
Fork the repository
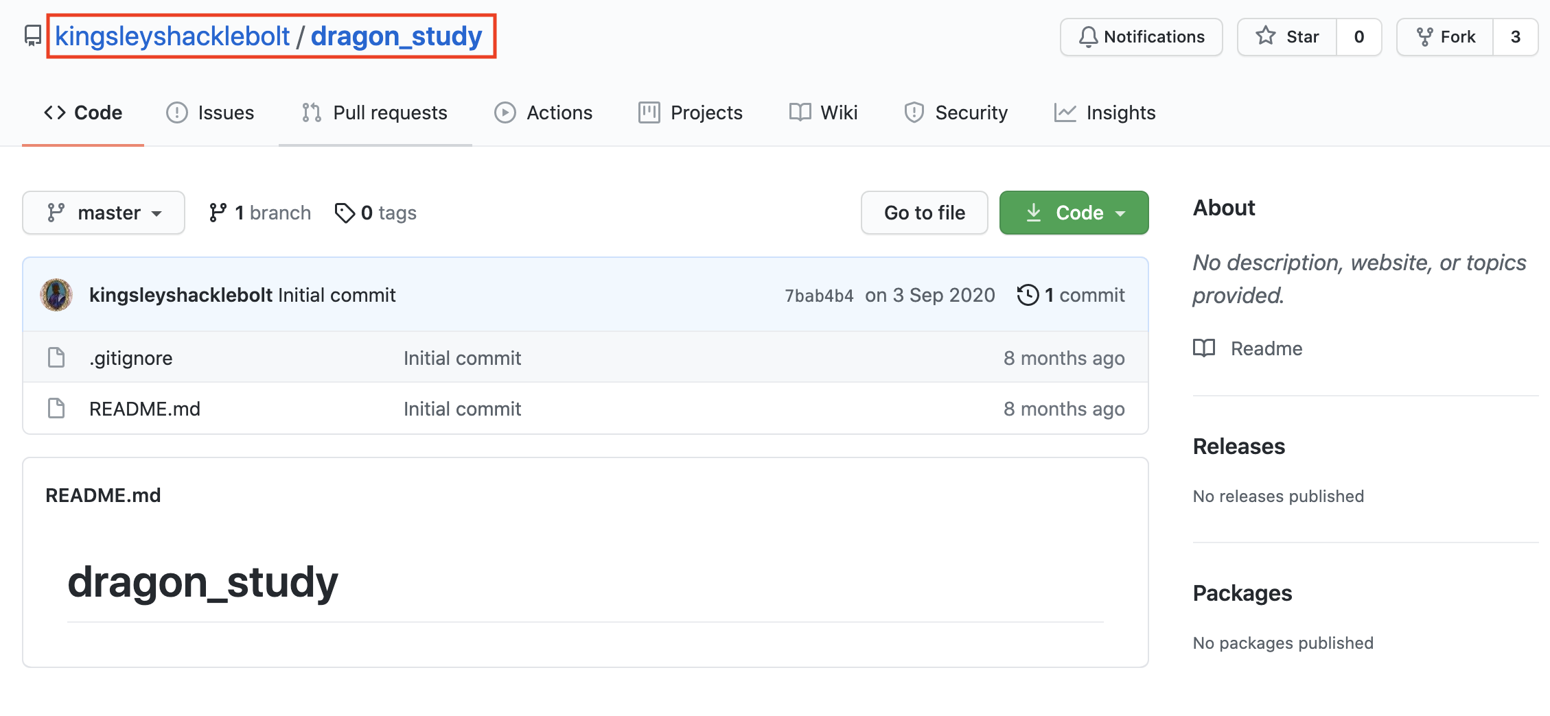point(1445,37)
